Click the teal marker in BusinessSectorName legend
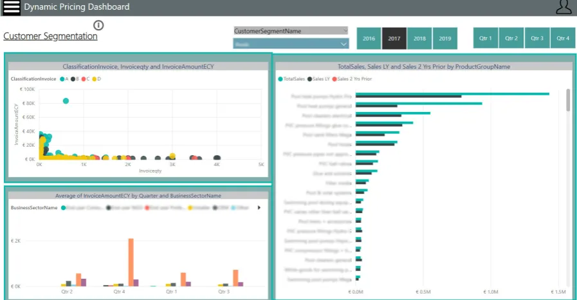577x300 pixels. (x=63, y=207)
